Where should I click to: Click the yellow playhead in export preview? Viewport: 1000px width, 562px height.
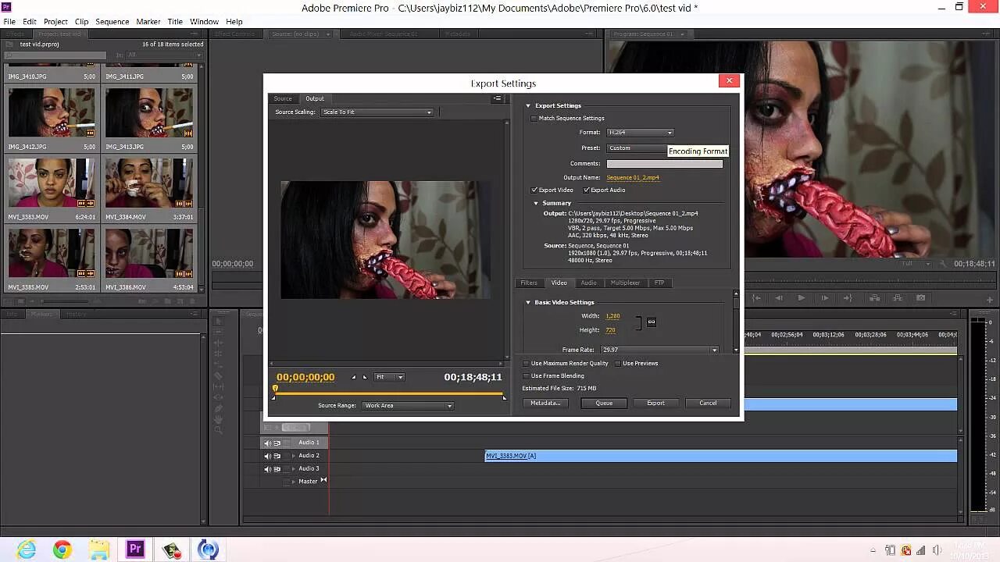pyautogui.click(x=275, y=388)
